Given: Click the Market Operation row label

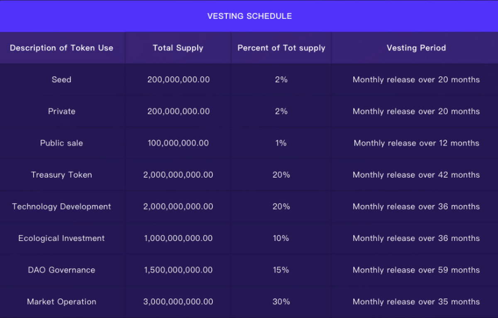Looking at the screenshot, I should (x=61, y=302).
